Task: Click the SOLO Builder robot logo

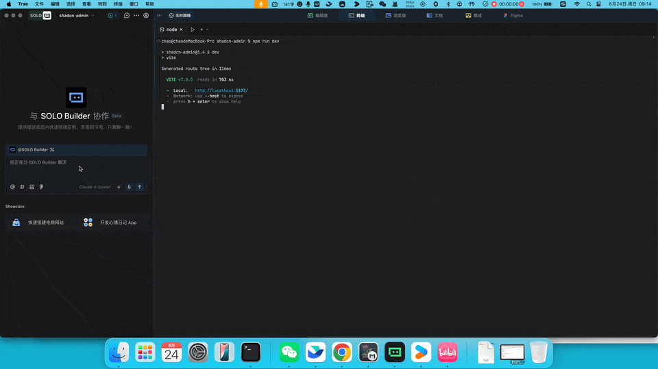Action: (76, 98)
